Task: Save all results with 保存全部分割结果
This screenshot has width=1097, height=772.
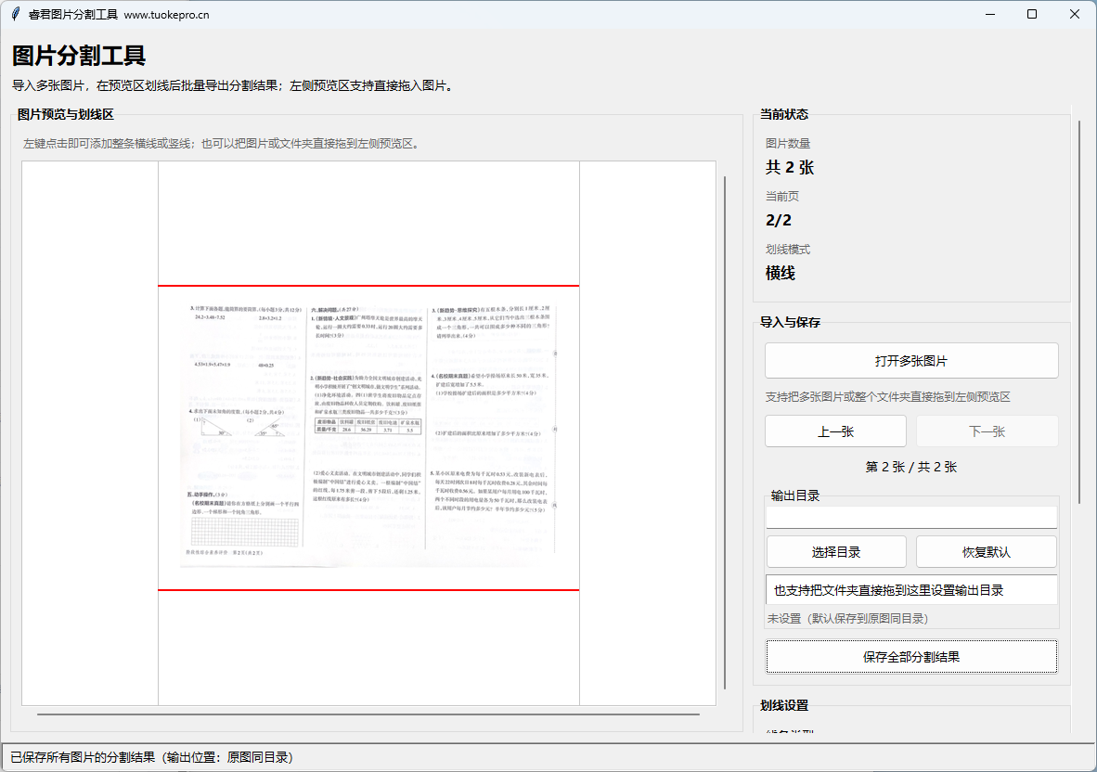Action: coord(910,657)
